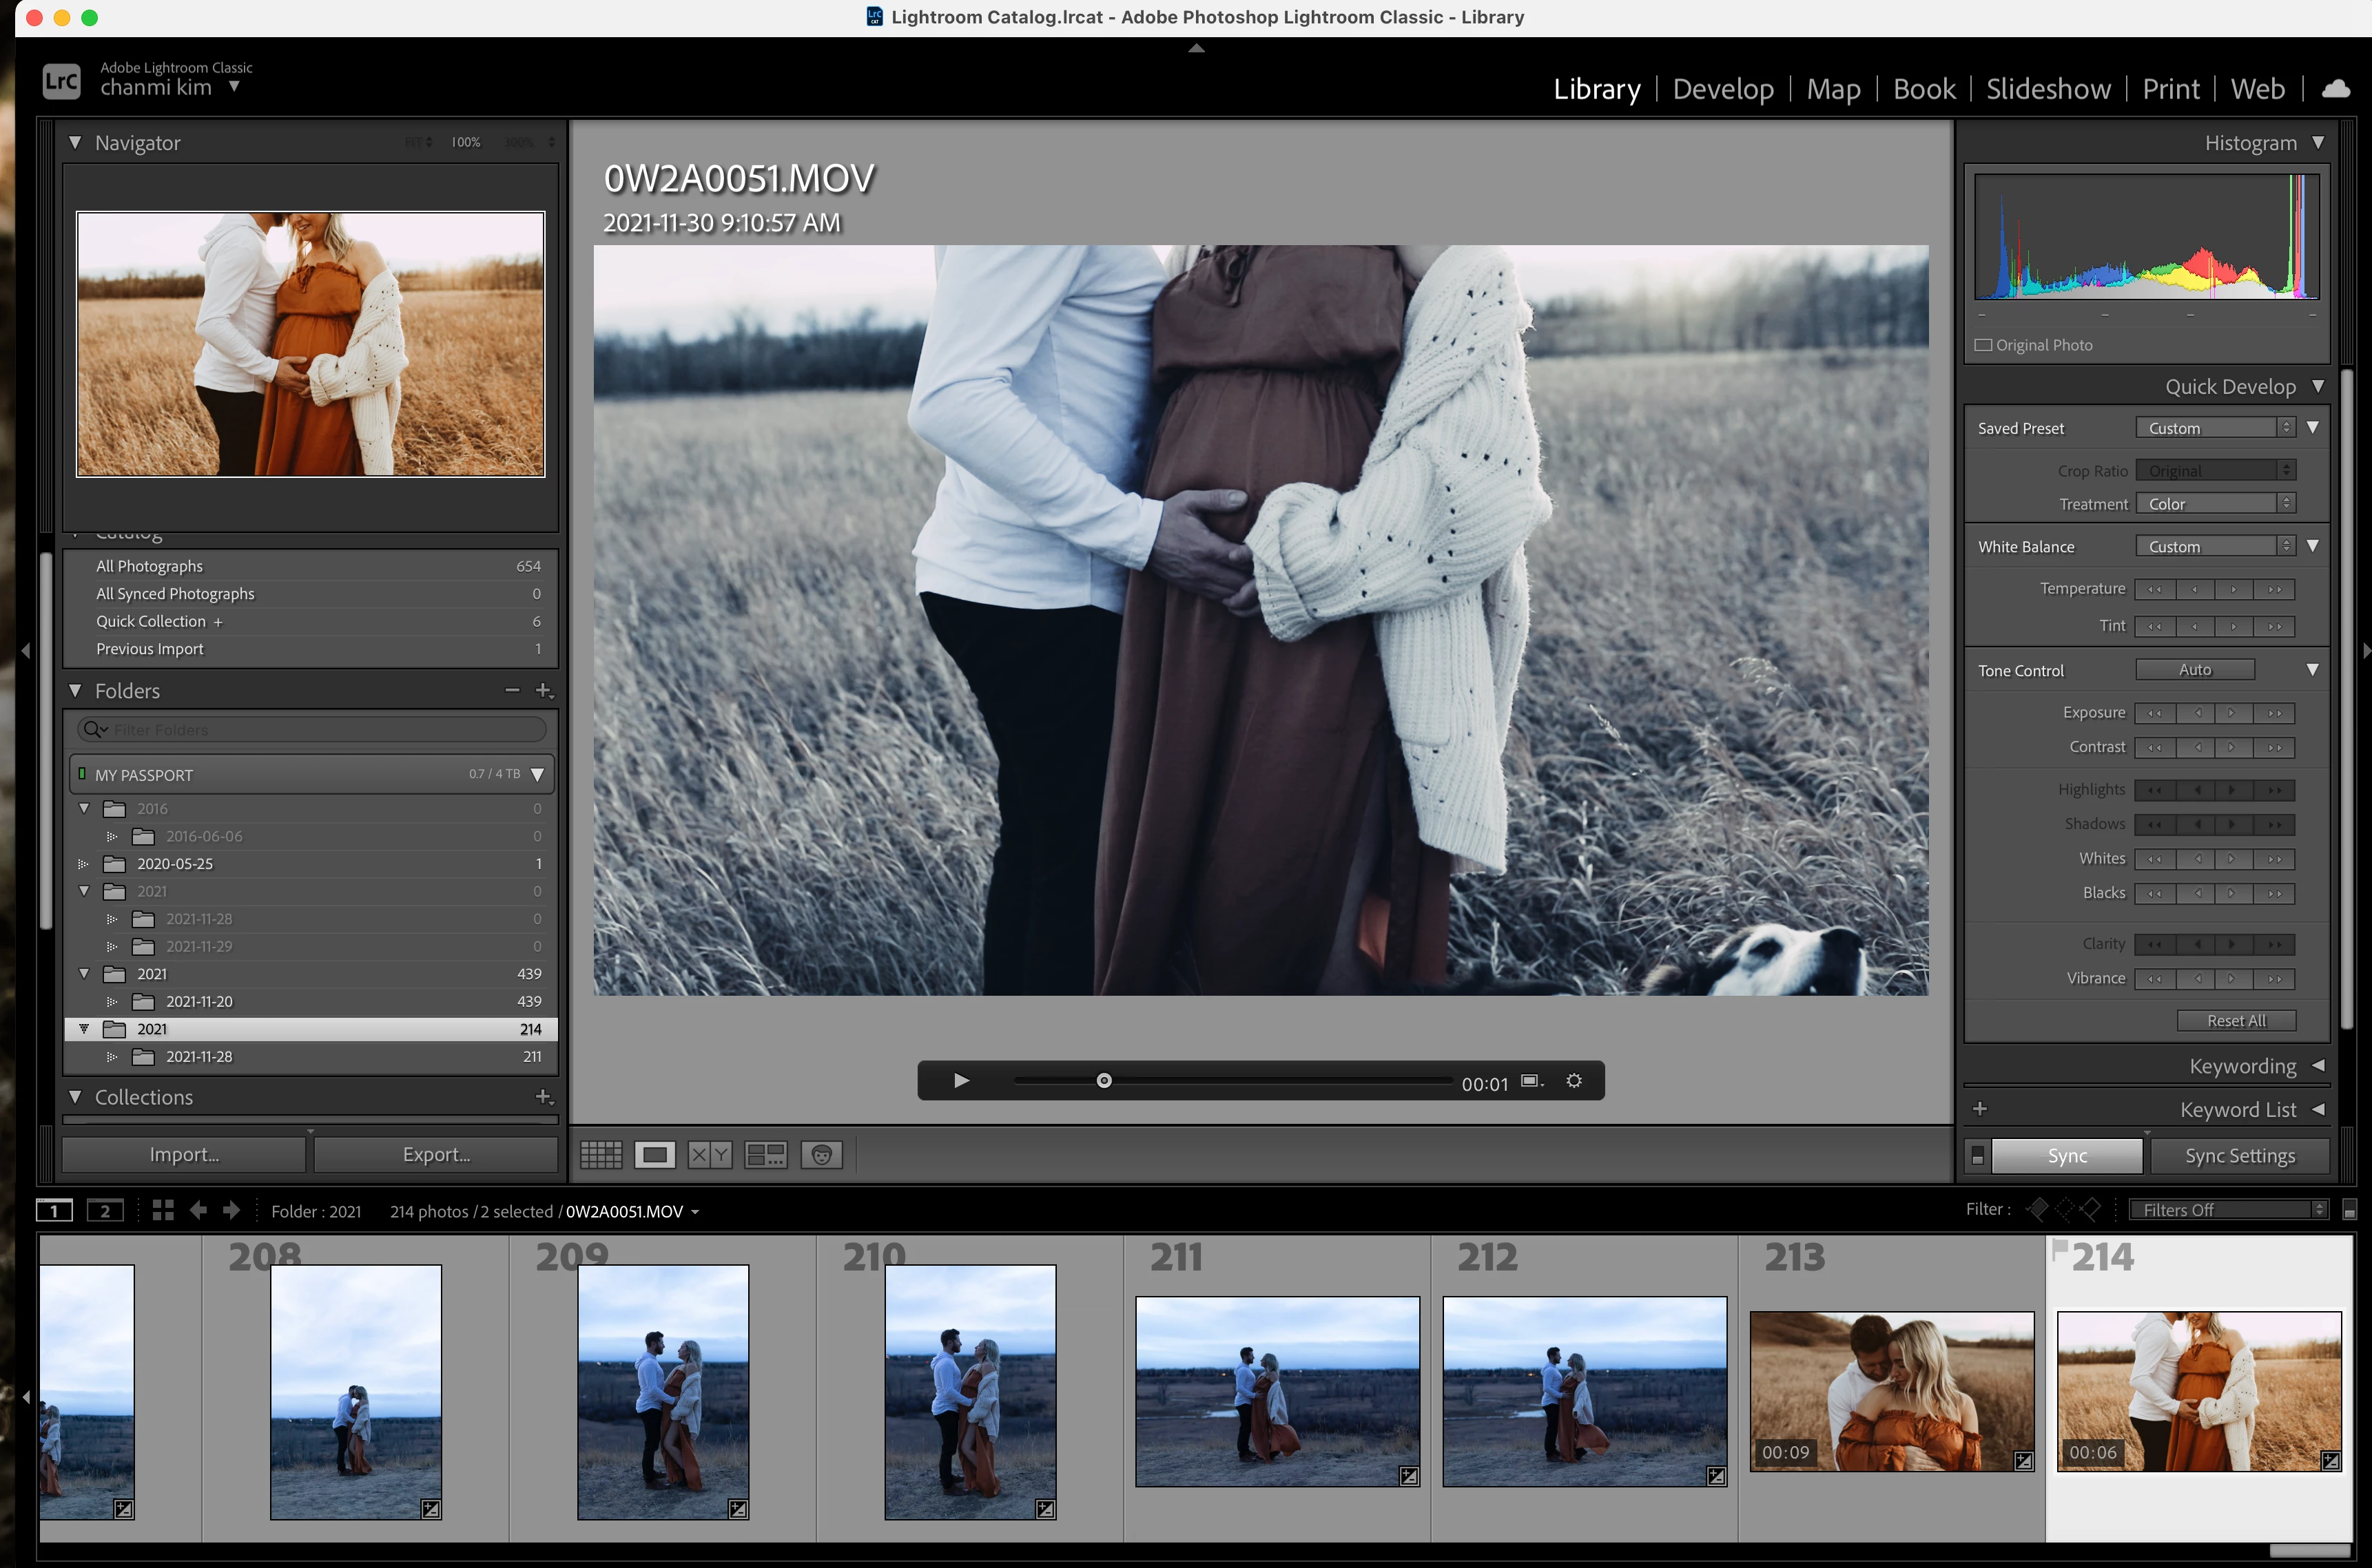Expand the 2020-05-25 folder
Viewport: 2372px width, 1568px height.
pos(84,864)
